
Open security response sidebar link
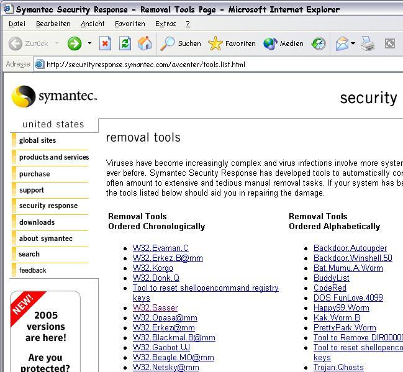pos(48,206)
